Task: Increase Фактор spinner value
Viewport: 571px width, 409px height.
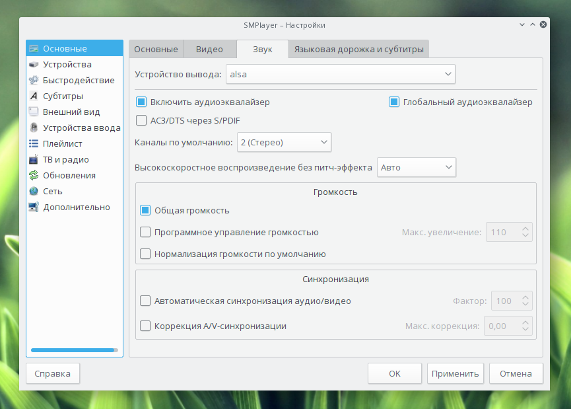Action: (x=525, y=297)
